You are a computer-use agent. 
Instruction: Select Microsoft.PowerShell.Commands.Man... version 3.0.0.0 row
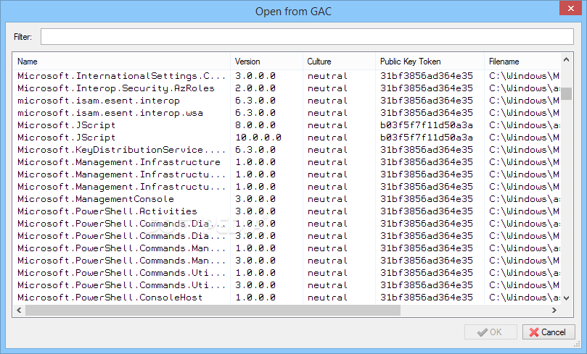pos(287,261)
